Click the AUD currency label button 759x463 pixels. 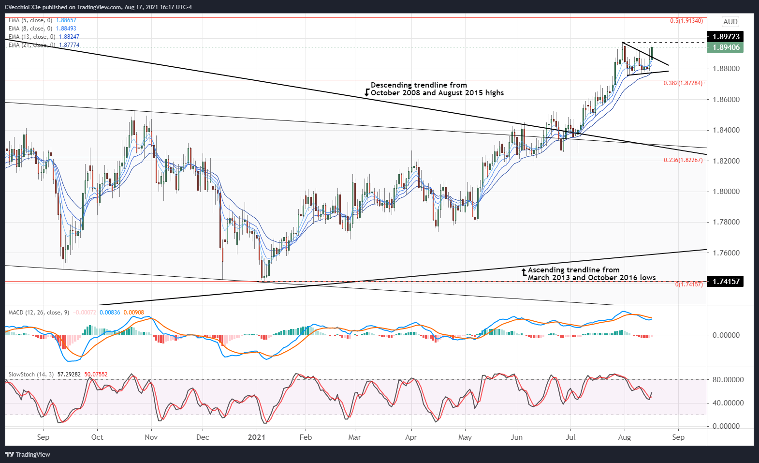point(730,22)
